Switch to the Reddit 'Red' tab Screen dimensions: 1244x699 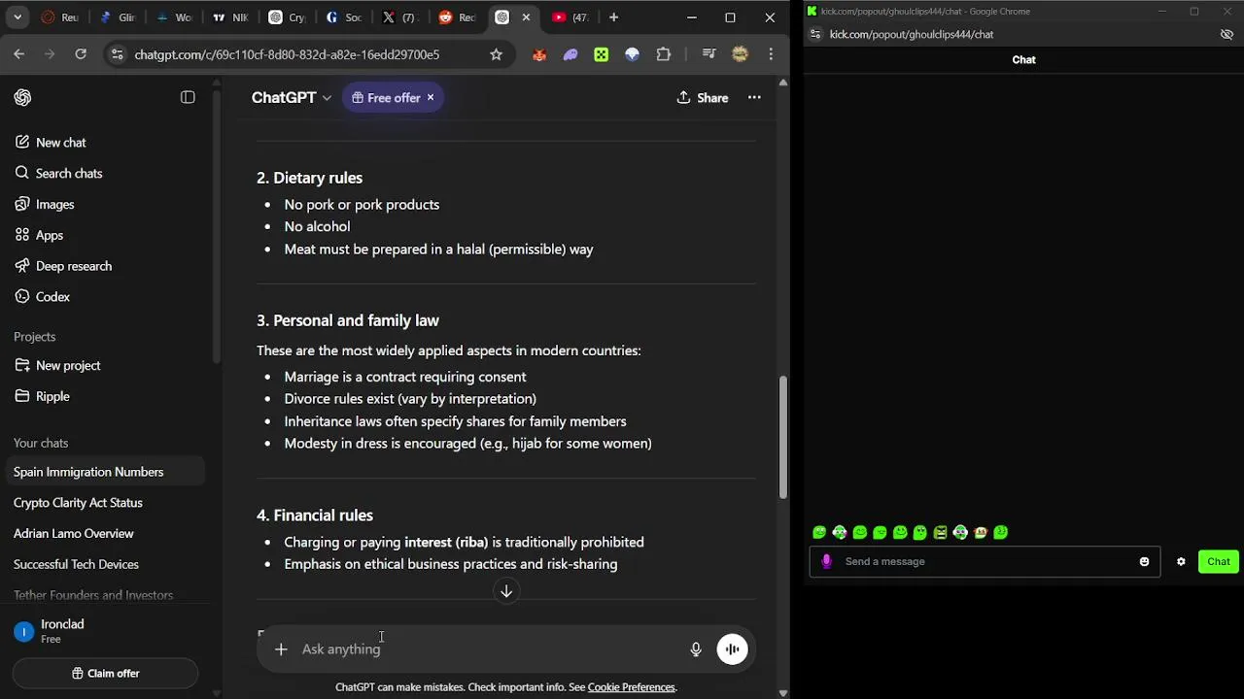[x=456, y=17]
